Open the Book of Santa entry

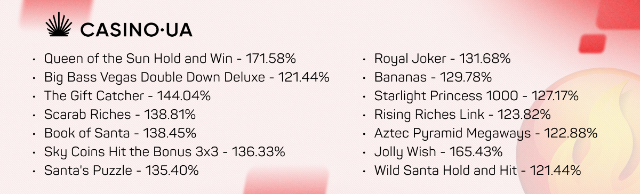coord(120,133)
